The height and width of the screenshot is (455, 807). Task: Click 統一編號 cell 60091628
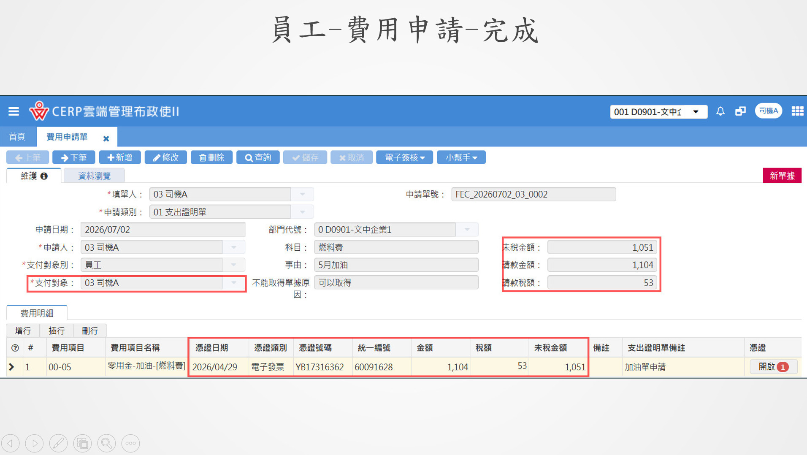tap(382, 367)
